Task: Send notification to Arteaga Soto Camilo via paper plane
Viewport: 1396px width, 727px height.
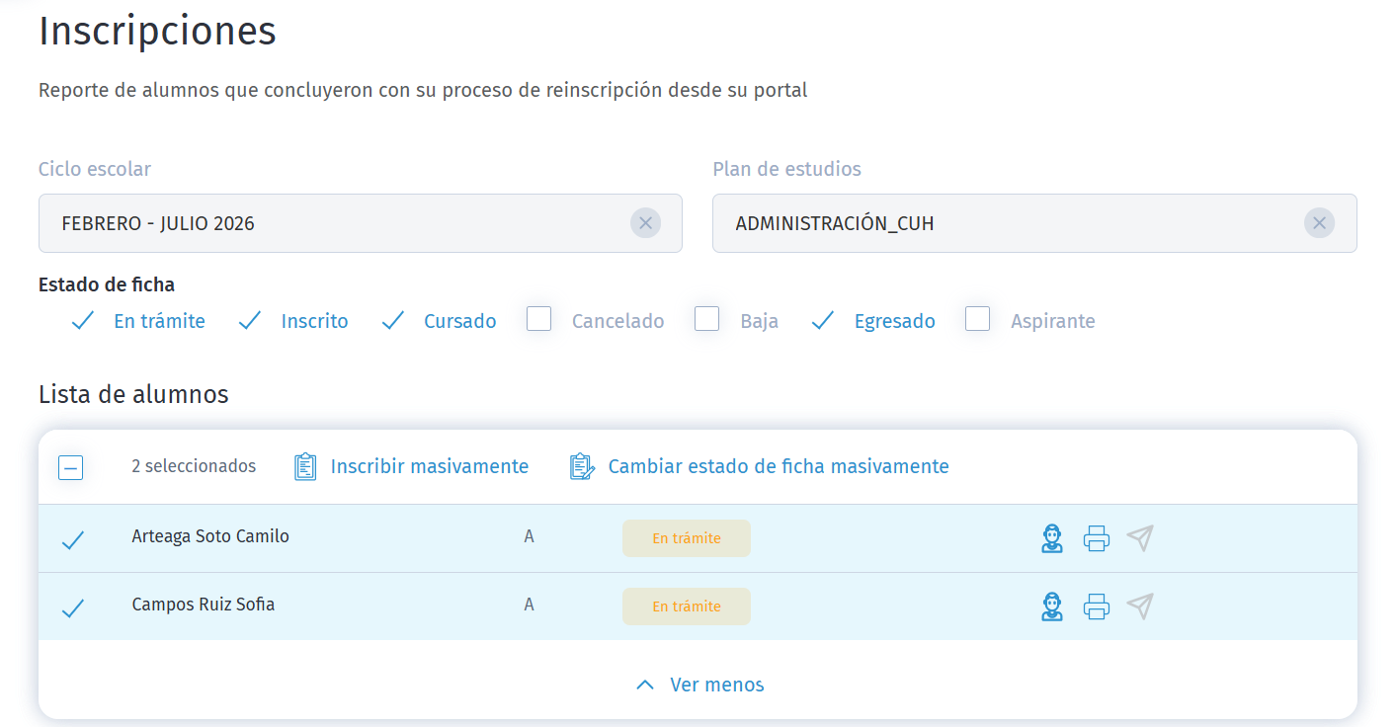Action: [x=1140, y=537]
